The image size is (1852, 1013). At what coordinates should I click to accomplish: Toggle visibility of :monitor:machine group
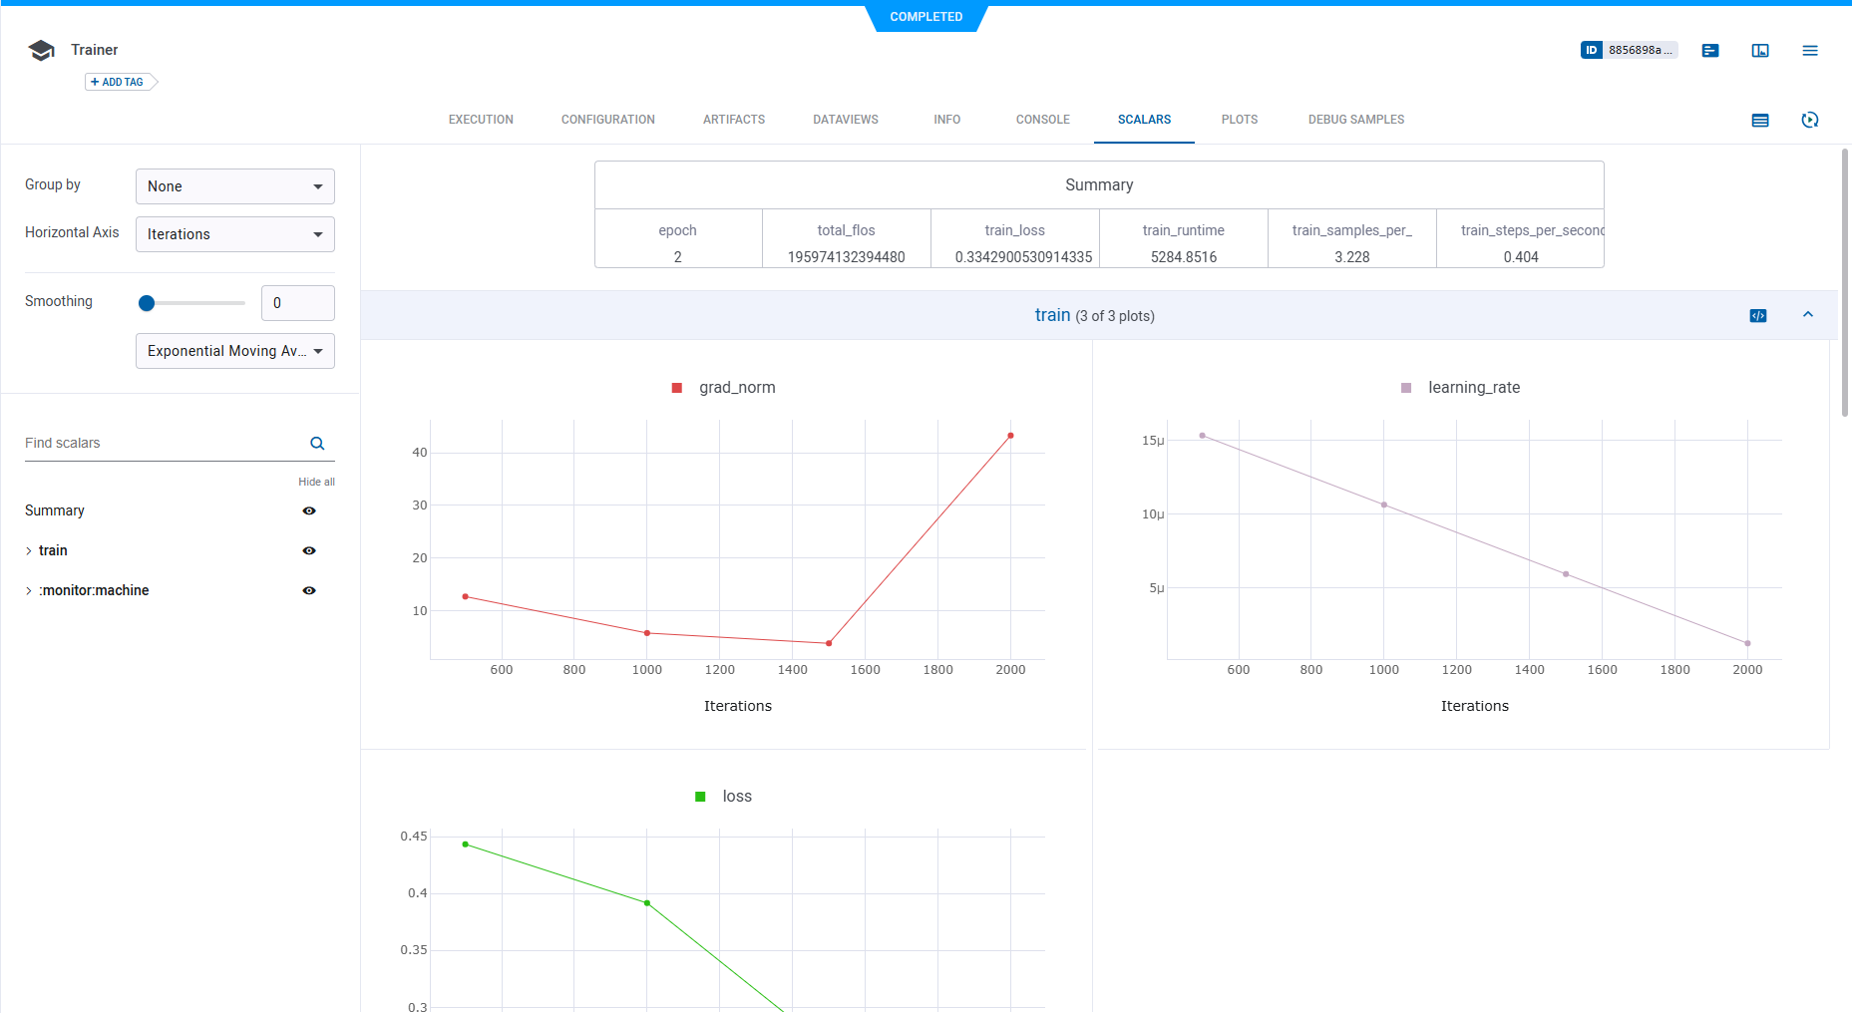(309, 590)
